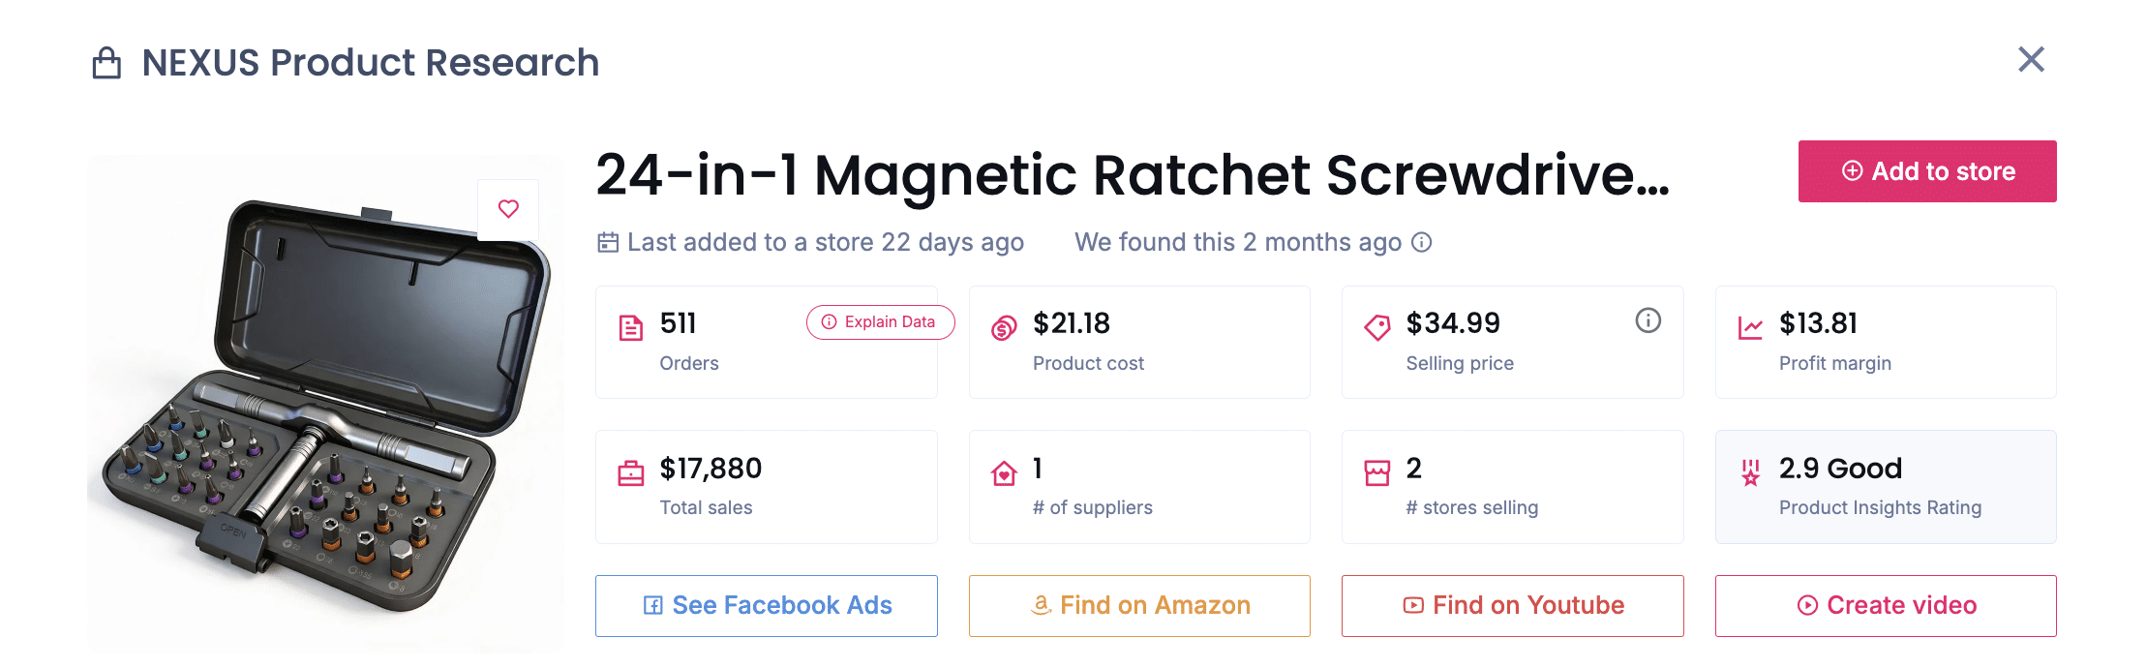Find the product on Amazon
2147x668 pixels.
tap(1139, 605)
